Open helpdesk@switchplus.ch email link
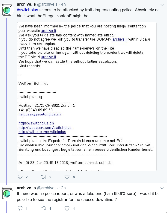This screenshot has width=167, height=213. pos(40,114)
